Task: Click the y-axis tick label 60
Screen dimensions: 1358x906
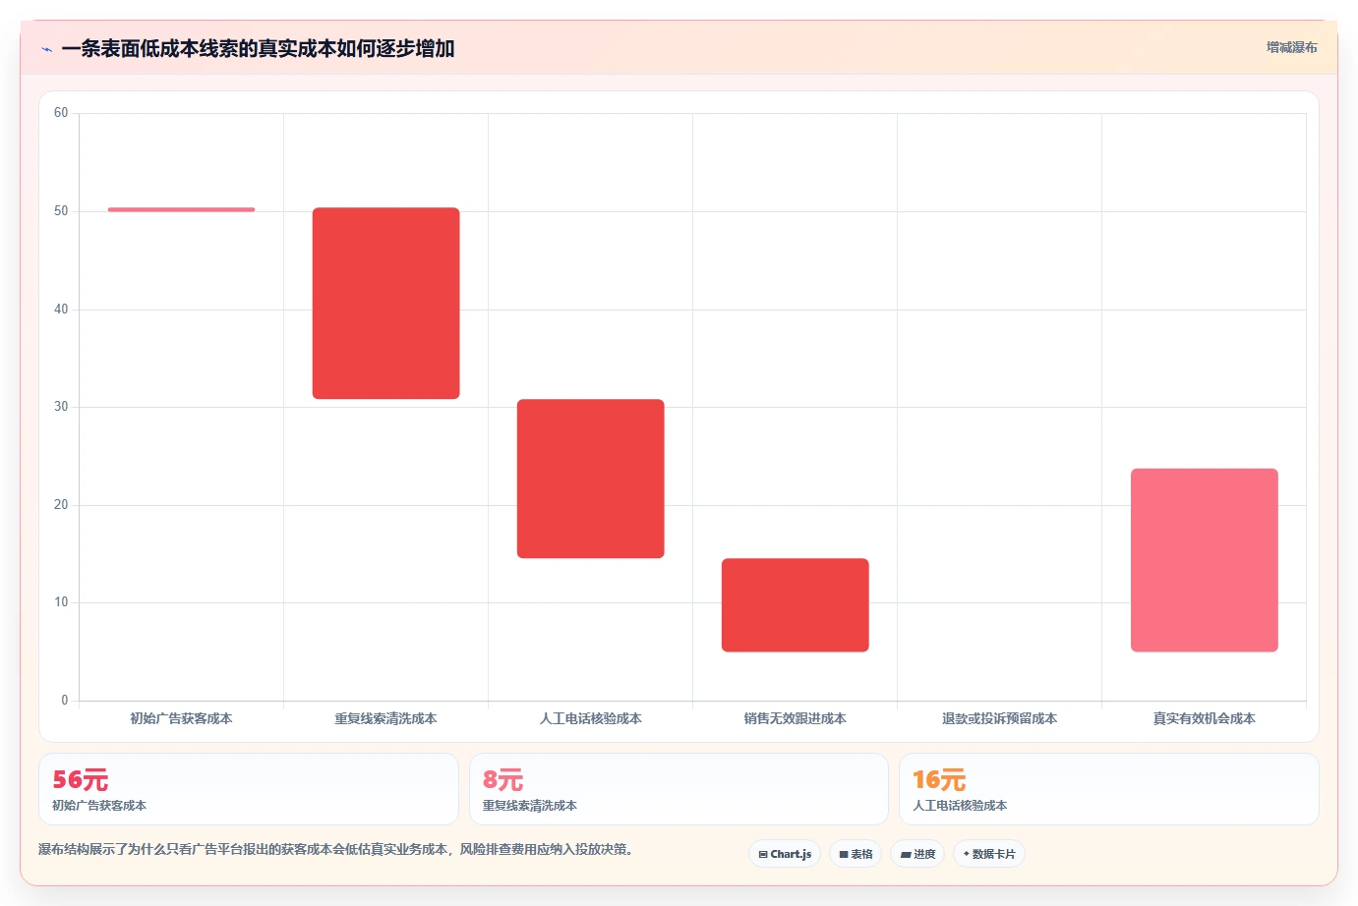Action: [61, 113]
